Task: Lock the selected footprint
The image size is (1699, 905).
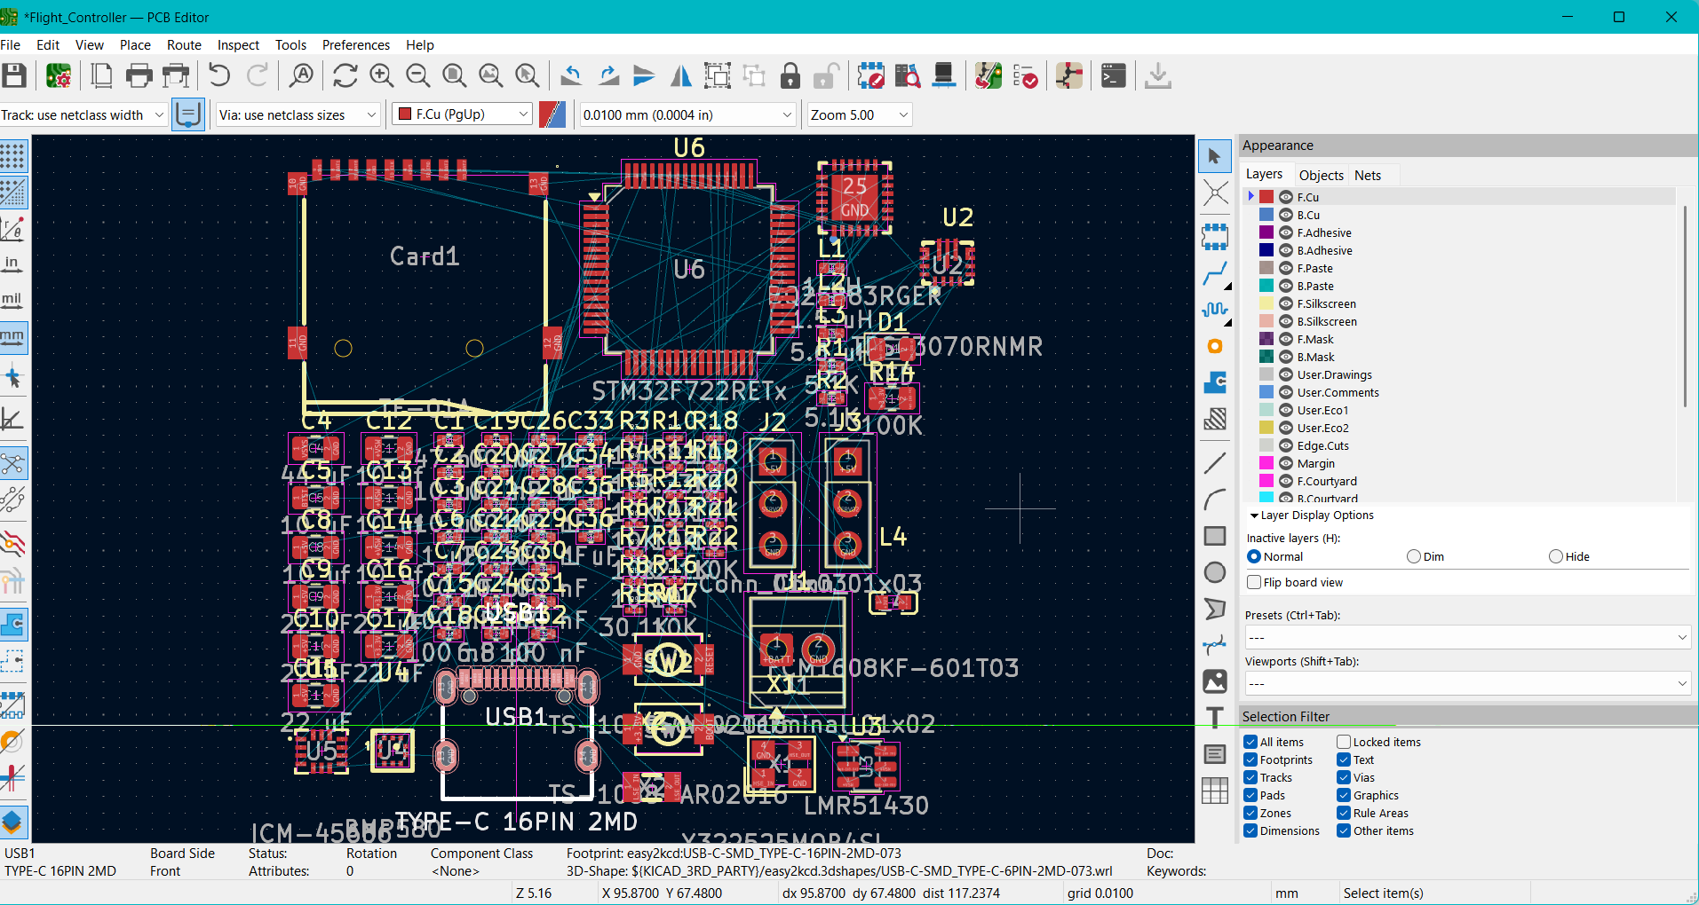Action: coord(790,76)
